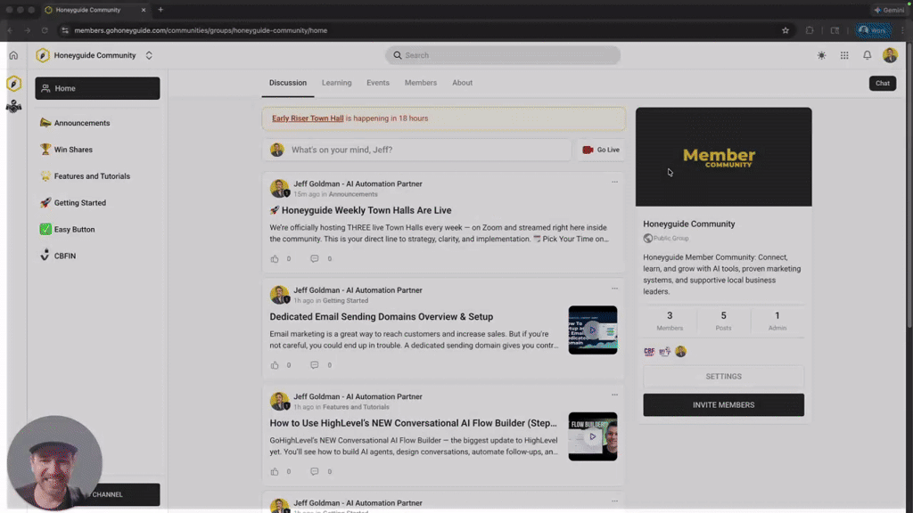Open comments on Dedicated Email Sending post
The height and width of the screenshot is (513, 913).
point(315,365)
